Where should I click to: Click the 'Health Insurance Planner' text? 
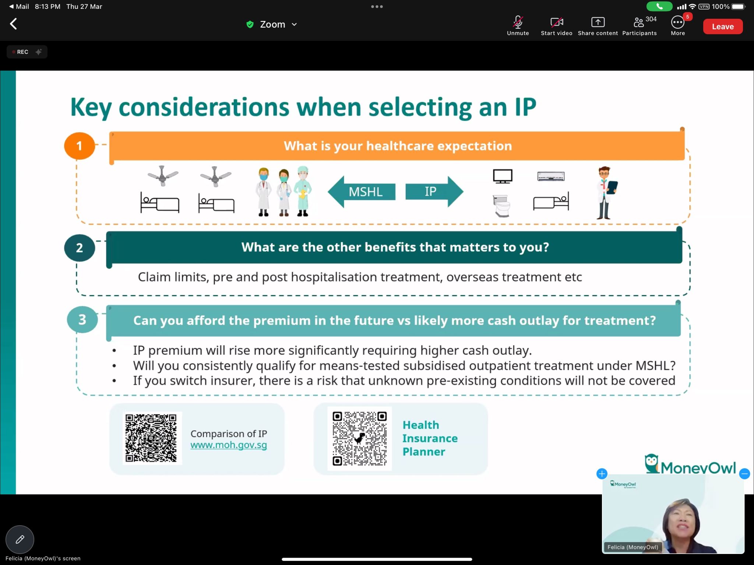430,438
